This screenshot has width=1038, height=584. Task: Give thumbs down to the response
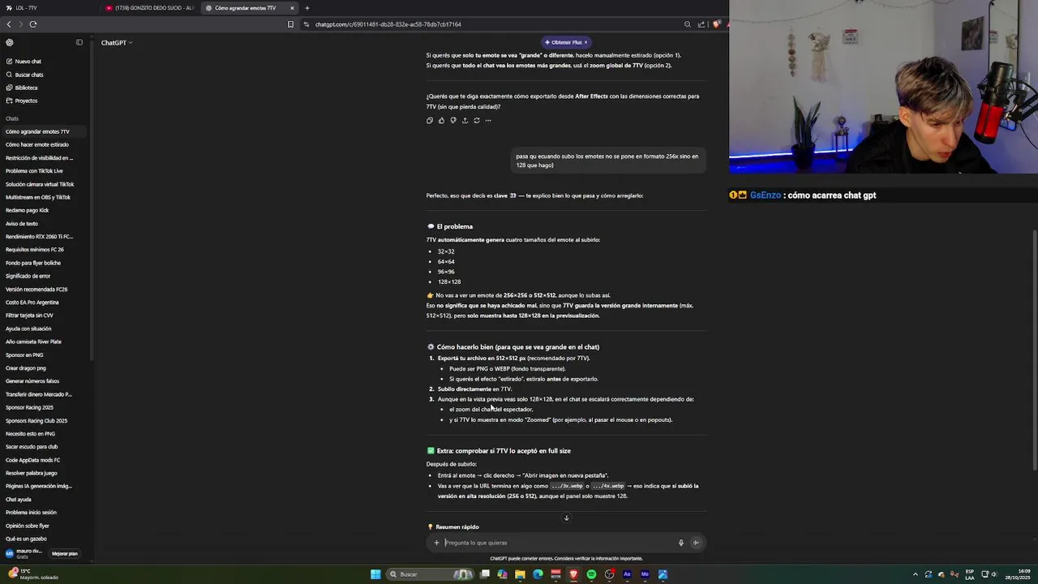point(453,120)
